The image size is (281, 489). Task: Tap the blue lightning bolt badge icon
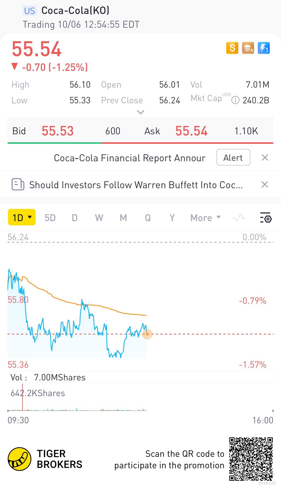[x=264, y=48]
